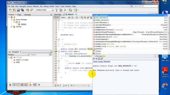Image resolution: width=170 pixels, height=95 pixels.
Task: Click the Redo toolbar icon
Action: (x=32, y=10)
